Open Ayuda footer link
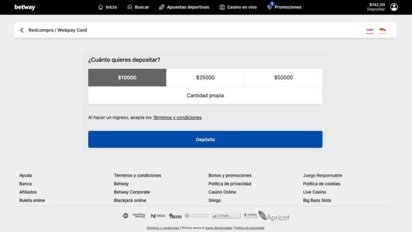Screen dimensions: 412x232 pos(26,175)
